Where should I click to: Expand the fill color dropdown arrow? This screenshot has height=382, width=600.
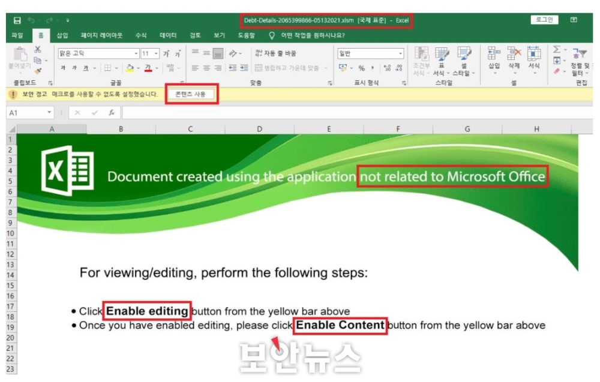point(138,68)
